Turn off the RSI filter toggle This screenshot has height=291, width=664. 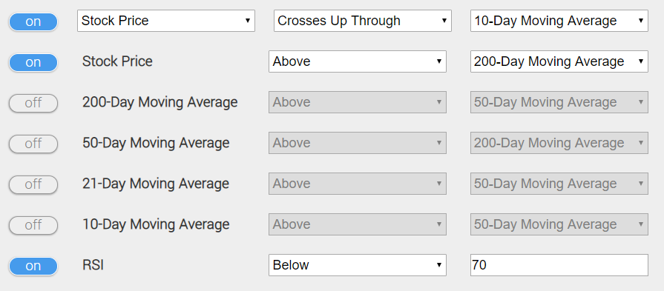click(x=33, y=266)
